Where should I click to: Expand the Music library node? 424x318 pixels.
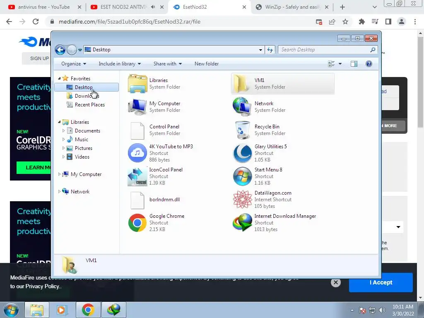coord(63,140)
